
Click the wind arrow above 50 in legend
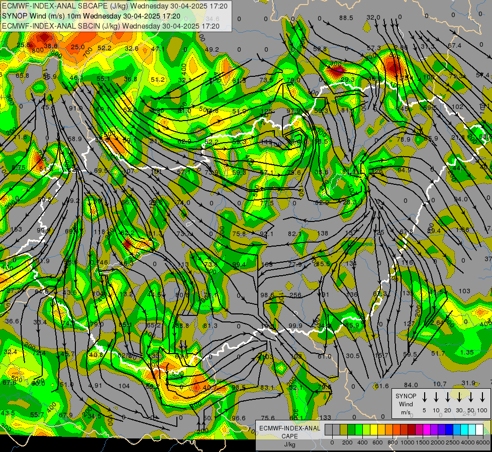click(x=471, y=397)
